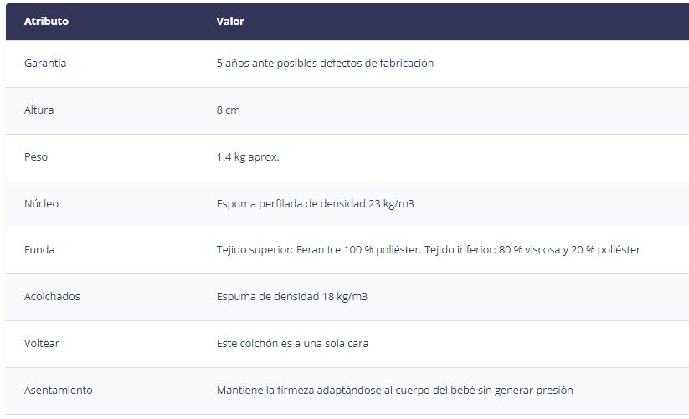Viewport: 689px width, 419px height.
Task: Click the Espuma perfilada 23 kg/m3 value
Action: pos(315,203)
